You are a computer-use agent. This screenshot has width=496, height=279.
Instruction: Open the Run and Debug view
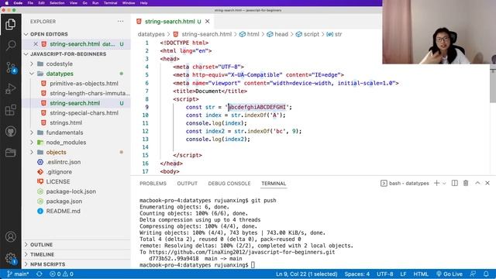tap(10, 89)
